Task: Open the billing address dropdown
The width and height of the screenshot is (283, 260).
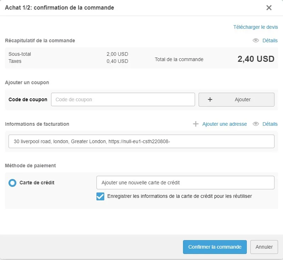Action: click(141, 141)
